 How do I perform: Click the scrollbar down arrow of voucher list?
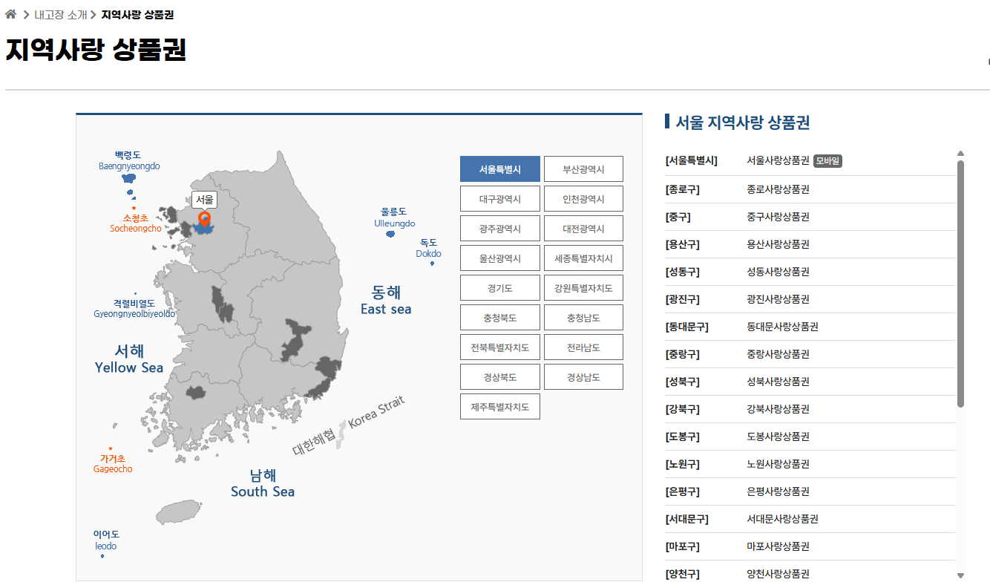[960, 575]
